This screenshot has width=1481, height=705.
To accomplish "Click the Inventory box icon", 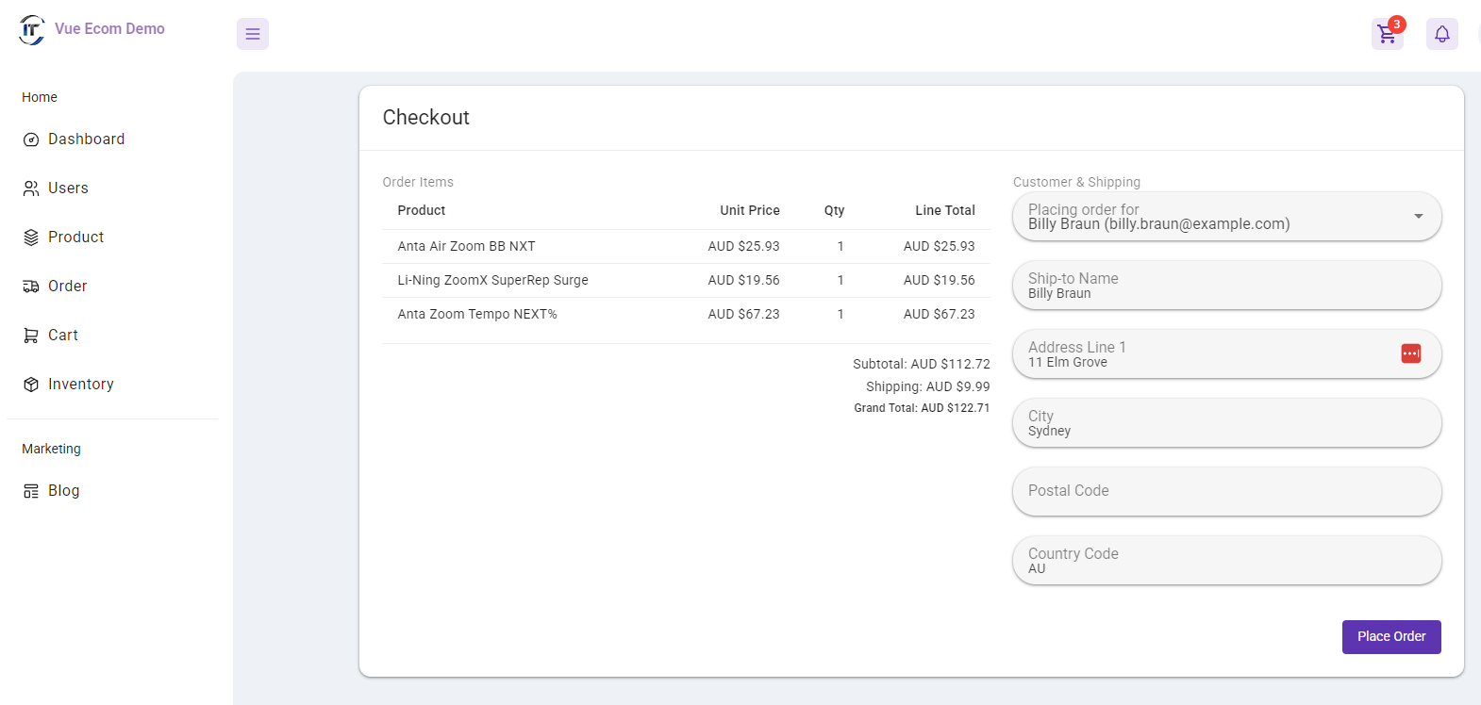I will click(x=31, y=385).
